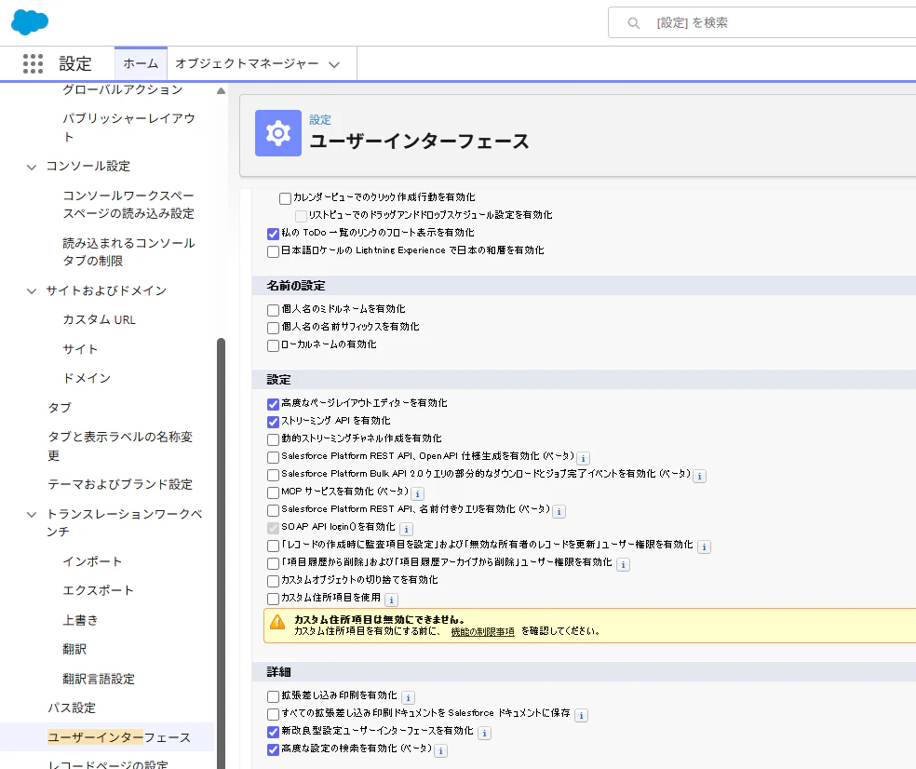Uncheck ストリーミング API を有効化
916x769 pixels.
(x=273, y=422)
